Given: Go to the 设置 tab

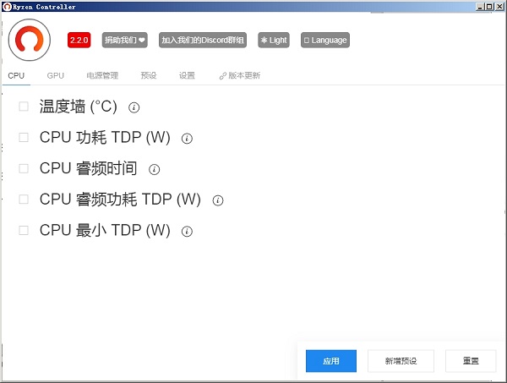Looking at the screenshot, I should point(187,76).
